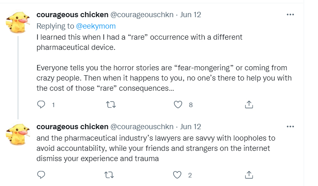Reply to the second tweet about lawyers
The image size is (318, 186).
pyautogui.click(x=41, y=175)
